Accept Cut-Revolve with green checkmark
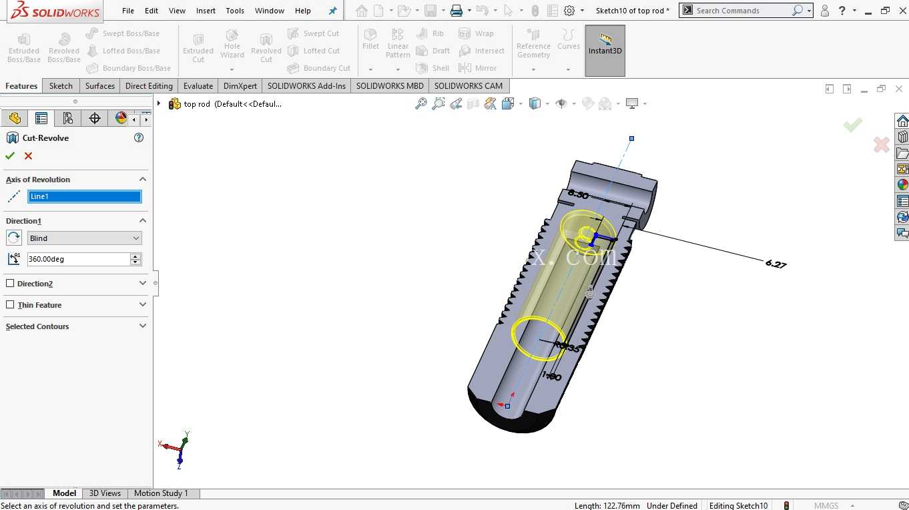Viewport: 909px width, 510px height. (10, 156)
